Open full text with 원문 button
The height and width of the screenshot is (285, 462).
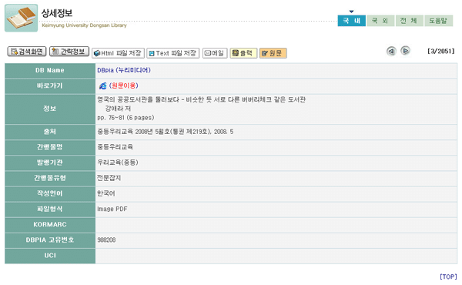point(273,53)
